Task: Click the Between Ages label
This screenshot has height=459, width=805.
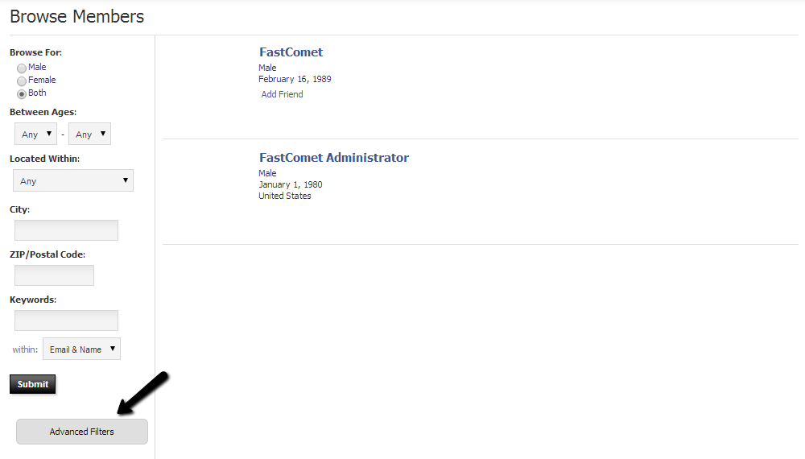Action: tap(43, 113)
